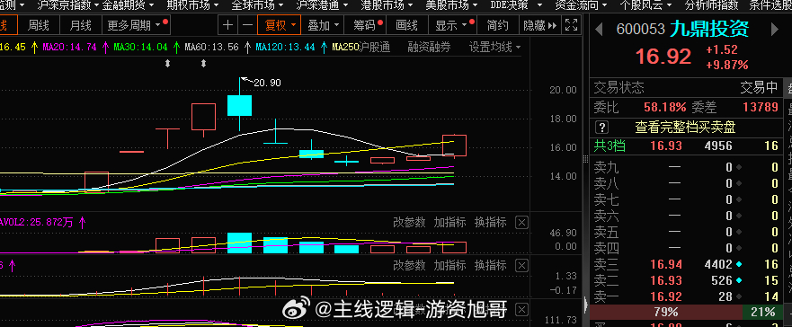Open 沪深京指数 menu

coord(68,5)
